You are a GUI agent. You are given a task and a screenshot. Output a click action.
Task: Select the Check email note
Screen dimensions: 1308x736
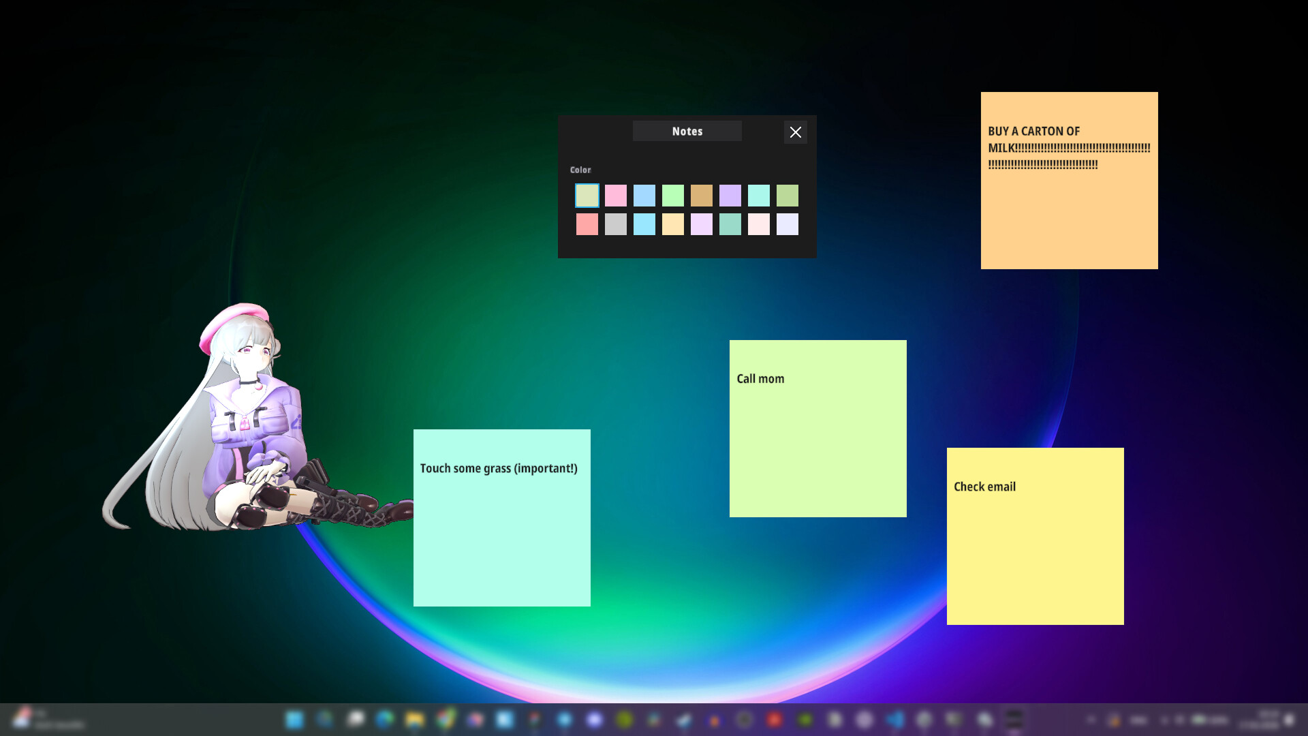[1035, 536]
